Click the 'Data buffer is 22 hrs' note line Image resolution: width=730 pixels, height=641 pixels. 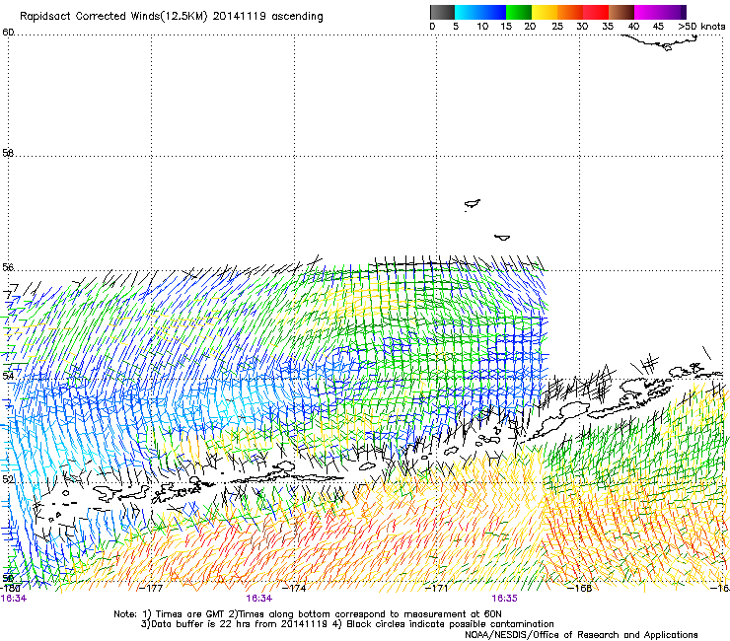347,624
